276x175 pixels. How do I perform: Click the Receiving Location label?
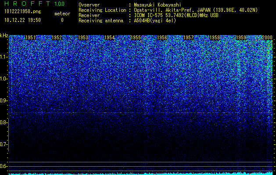click(x=102, y=10)
